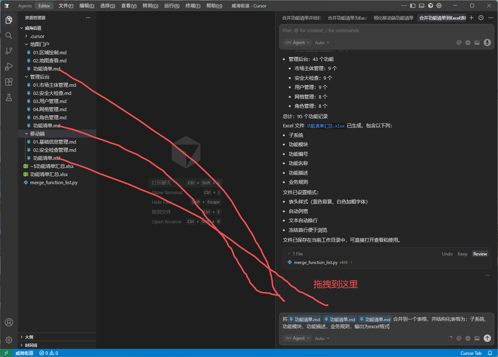Click Keep to accept the changes
The height and width of the screenshot is (357, 498).
click(462, 254)
